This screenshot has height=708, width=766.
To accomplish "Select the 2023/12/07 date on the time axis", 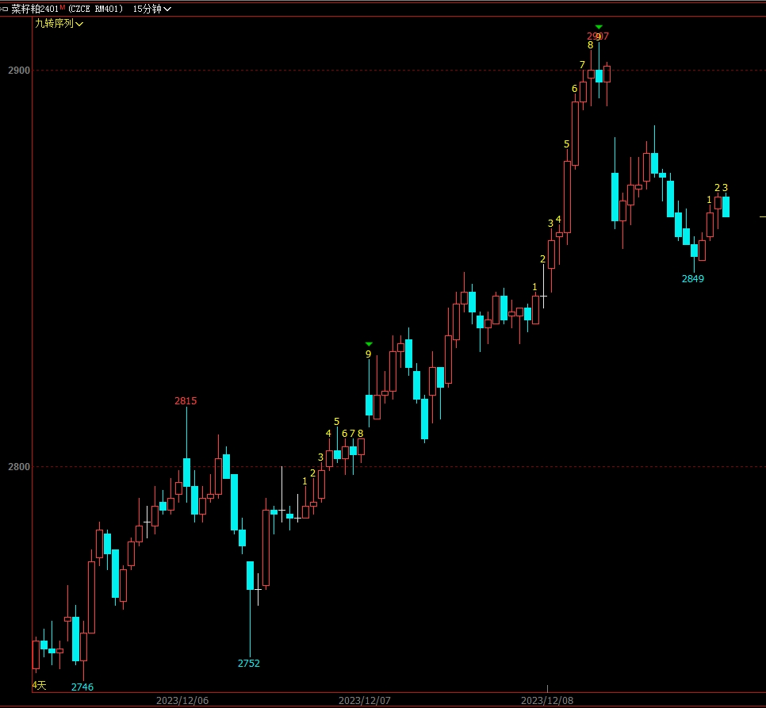I will (x=365, y=701).
